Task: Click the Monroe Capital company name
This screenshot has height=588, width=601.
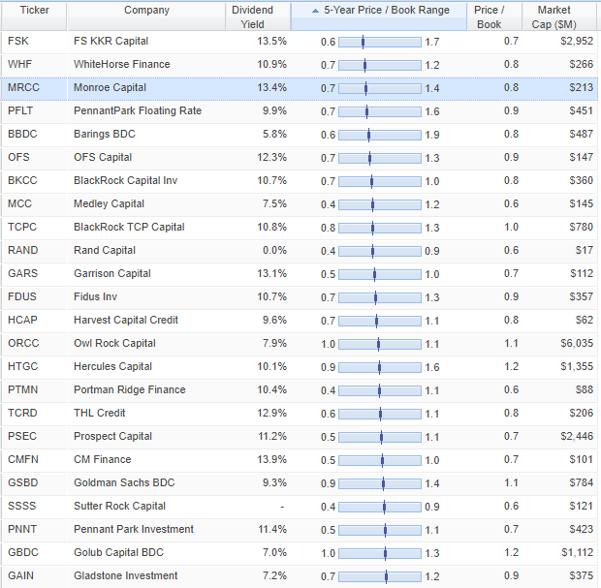Action: (110, 88)
